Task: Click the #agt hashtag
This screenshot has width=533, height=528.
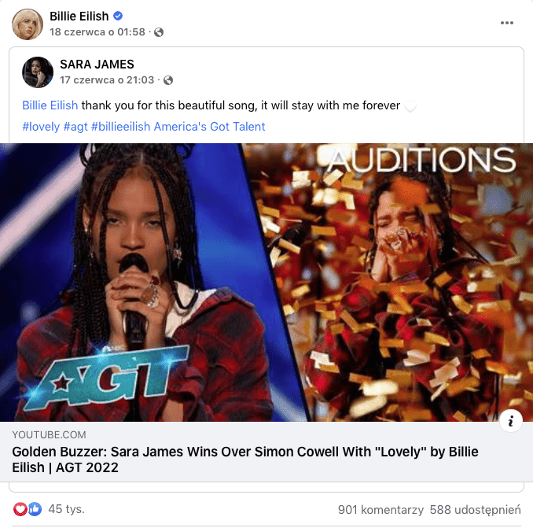Action: pyautogui.click(x=75, y=127)
